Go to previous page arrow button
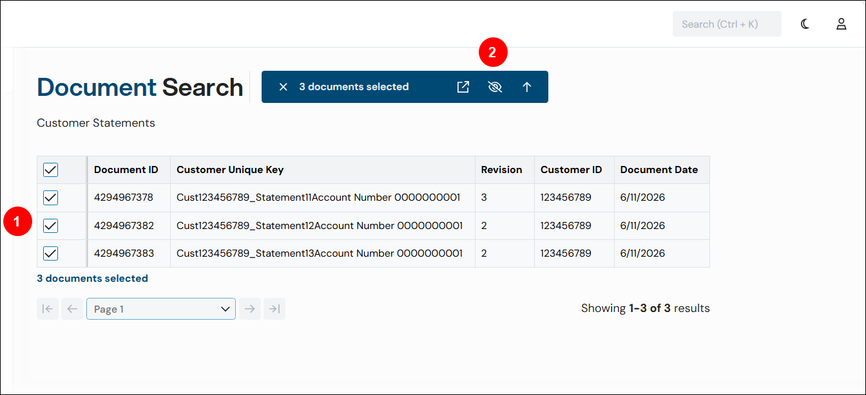The height and width of the screenshot is (395, 866). (72, 309)
